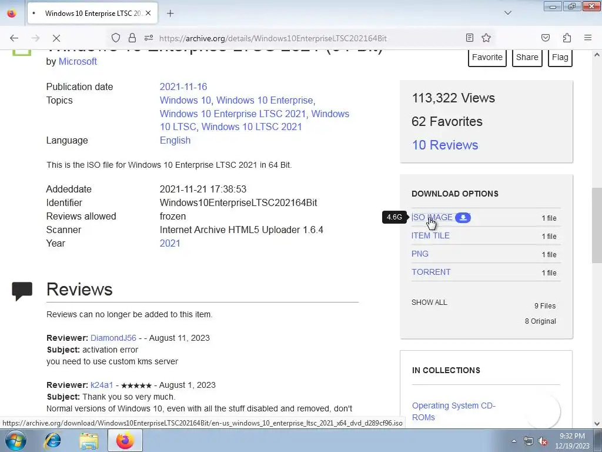Screen dimensions: 602x452
Task: Select the Windows 10 Enterprise LTSC tab
Action: click(92, 13)
